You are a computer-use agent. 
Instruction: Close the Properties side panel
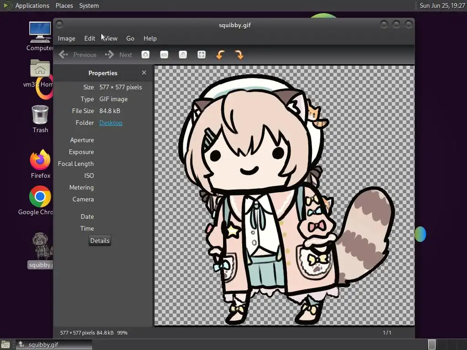(144, 72)
